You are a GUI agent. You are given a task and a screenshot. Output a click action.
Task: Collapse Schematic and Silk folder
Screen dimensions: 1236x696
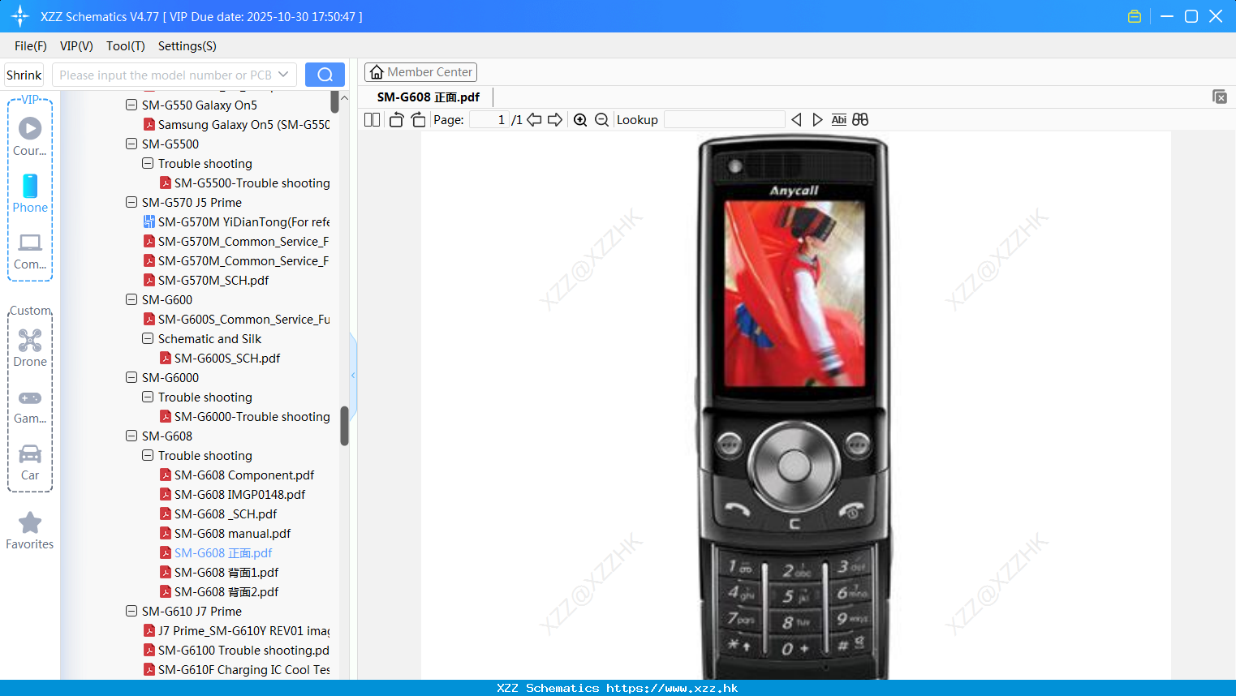pos(148,338)
